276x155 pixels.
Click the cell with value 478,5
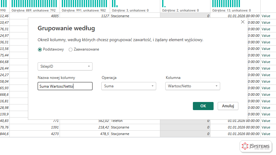coord(85,134)
